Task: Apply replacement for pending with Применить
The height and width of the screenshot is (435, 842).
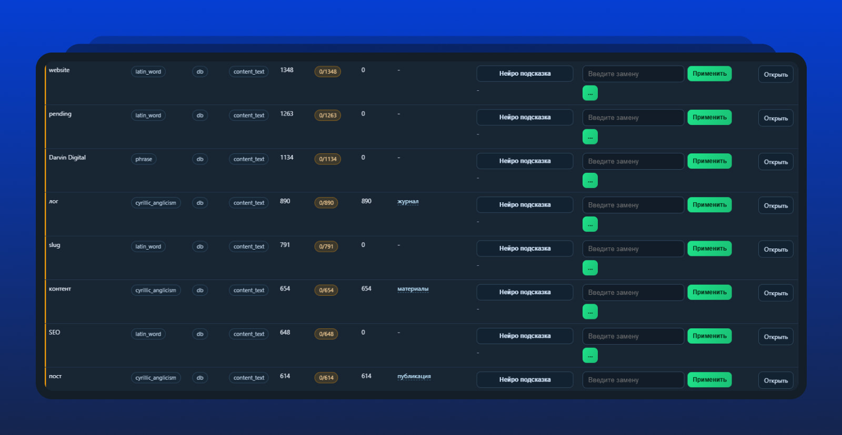Action: click(x=709, y=117)
